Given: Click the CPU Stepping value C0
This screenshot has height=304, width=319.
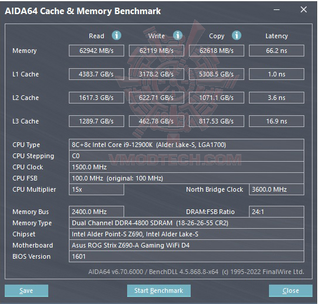Looking at the screenshot, I should point(187,156).
